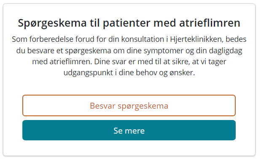The image size is (261, 164).
Task: Click the Besvar spørgeskema button
Action: (x=129, y=105)
